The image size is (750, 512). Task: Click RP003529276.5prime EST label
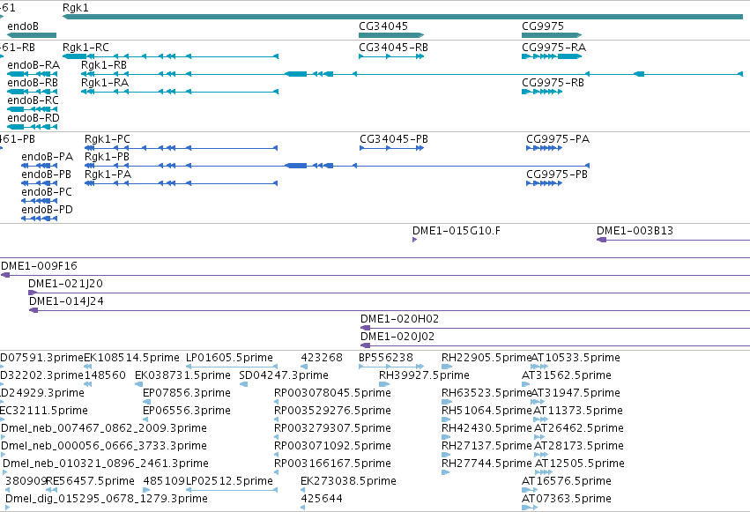[x=332, y=411]
